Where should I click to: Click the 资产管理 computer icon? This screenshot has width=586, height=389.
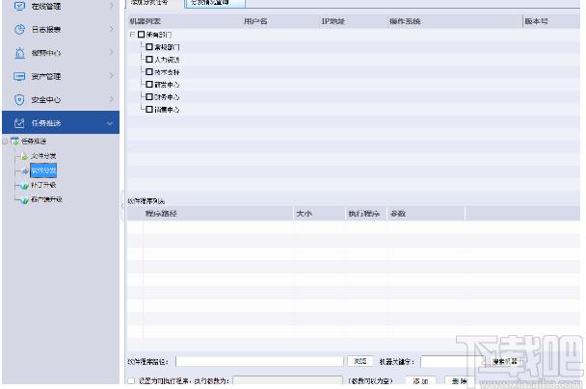[19, 76]
